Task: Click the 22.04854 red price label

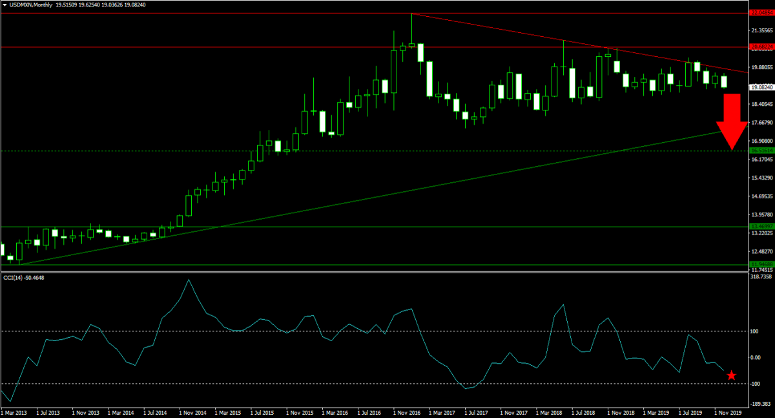Action: 761,12
